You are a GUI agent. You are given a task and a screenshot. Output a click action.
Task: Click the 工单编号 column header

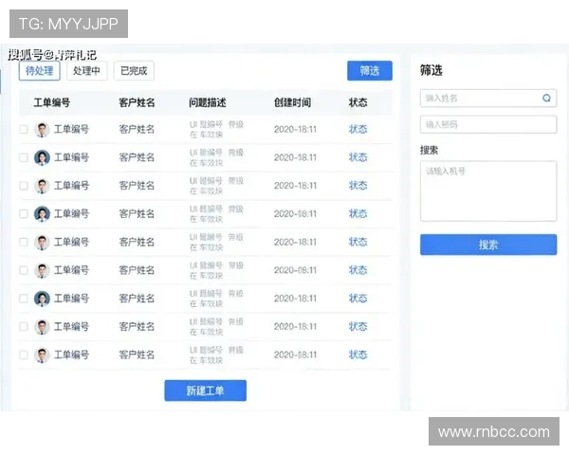point(52,102)
